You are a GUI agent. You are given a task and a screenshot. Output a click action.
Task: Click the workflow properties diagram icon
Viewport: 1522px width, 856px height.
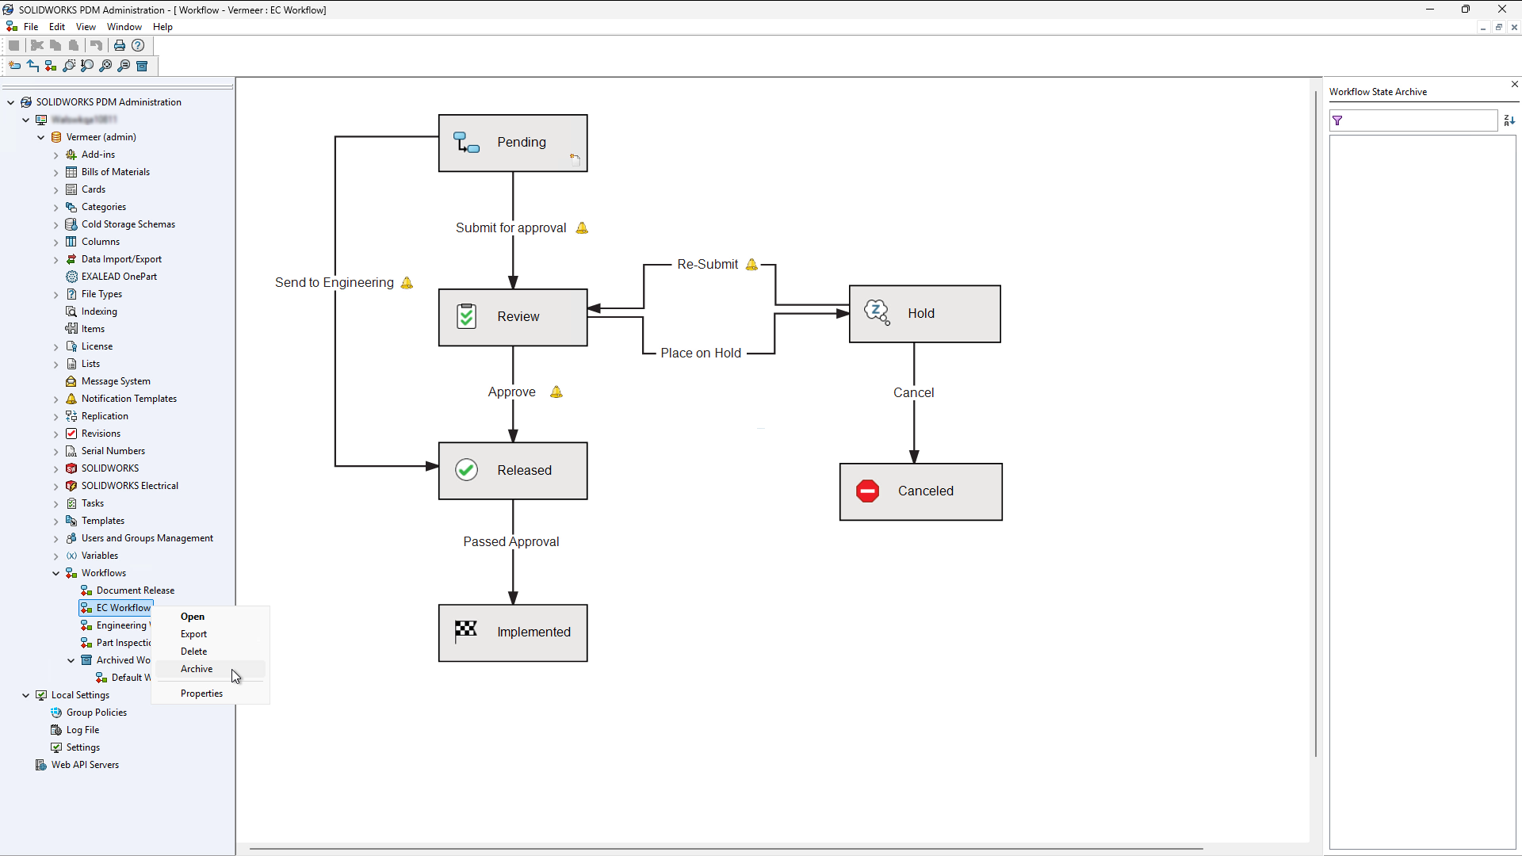click(51, 66)
